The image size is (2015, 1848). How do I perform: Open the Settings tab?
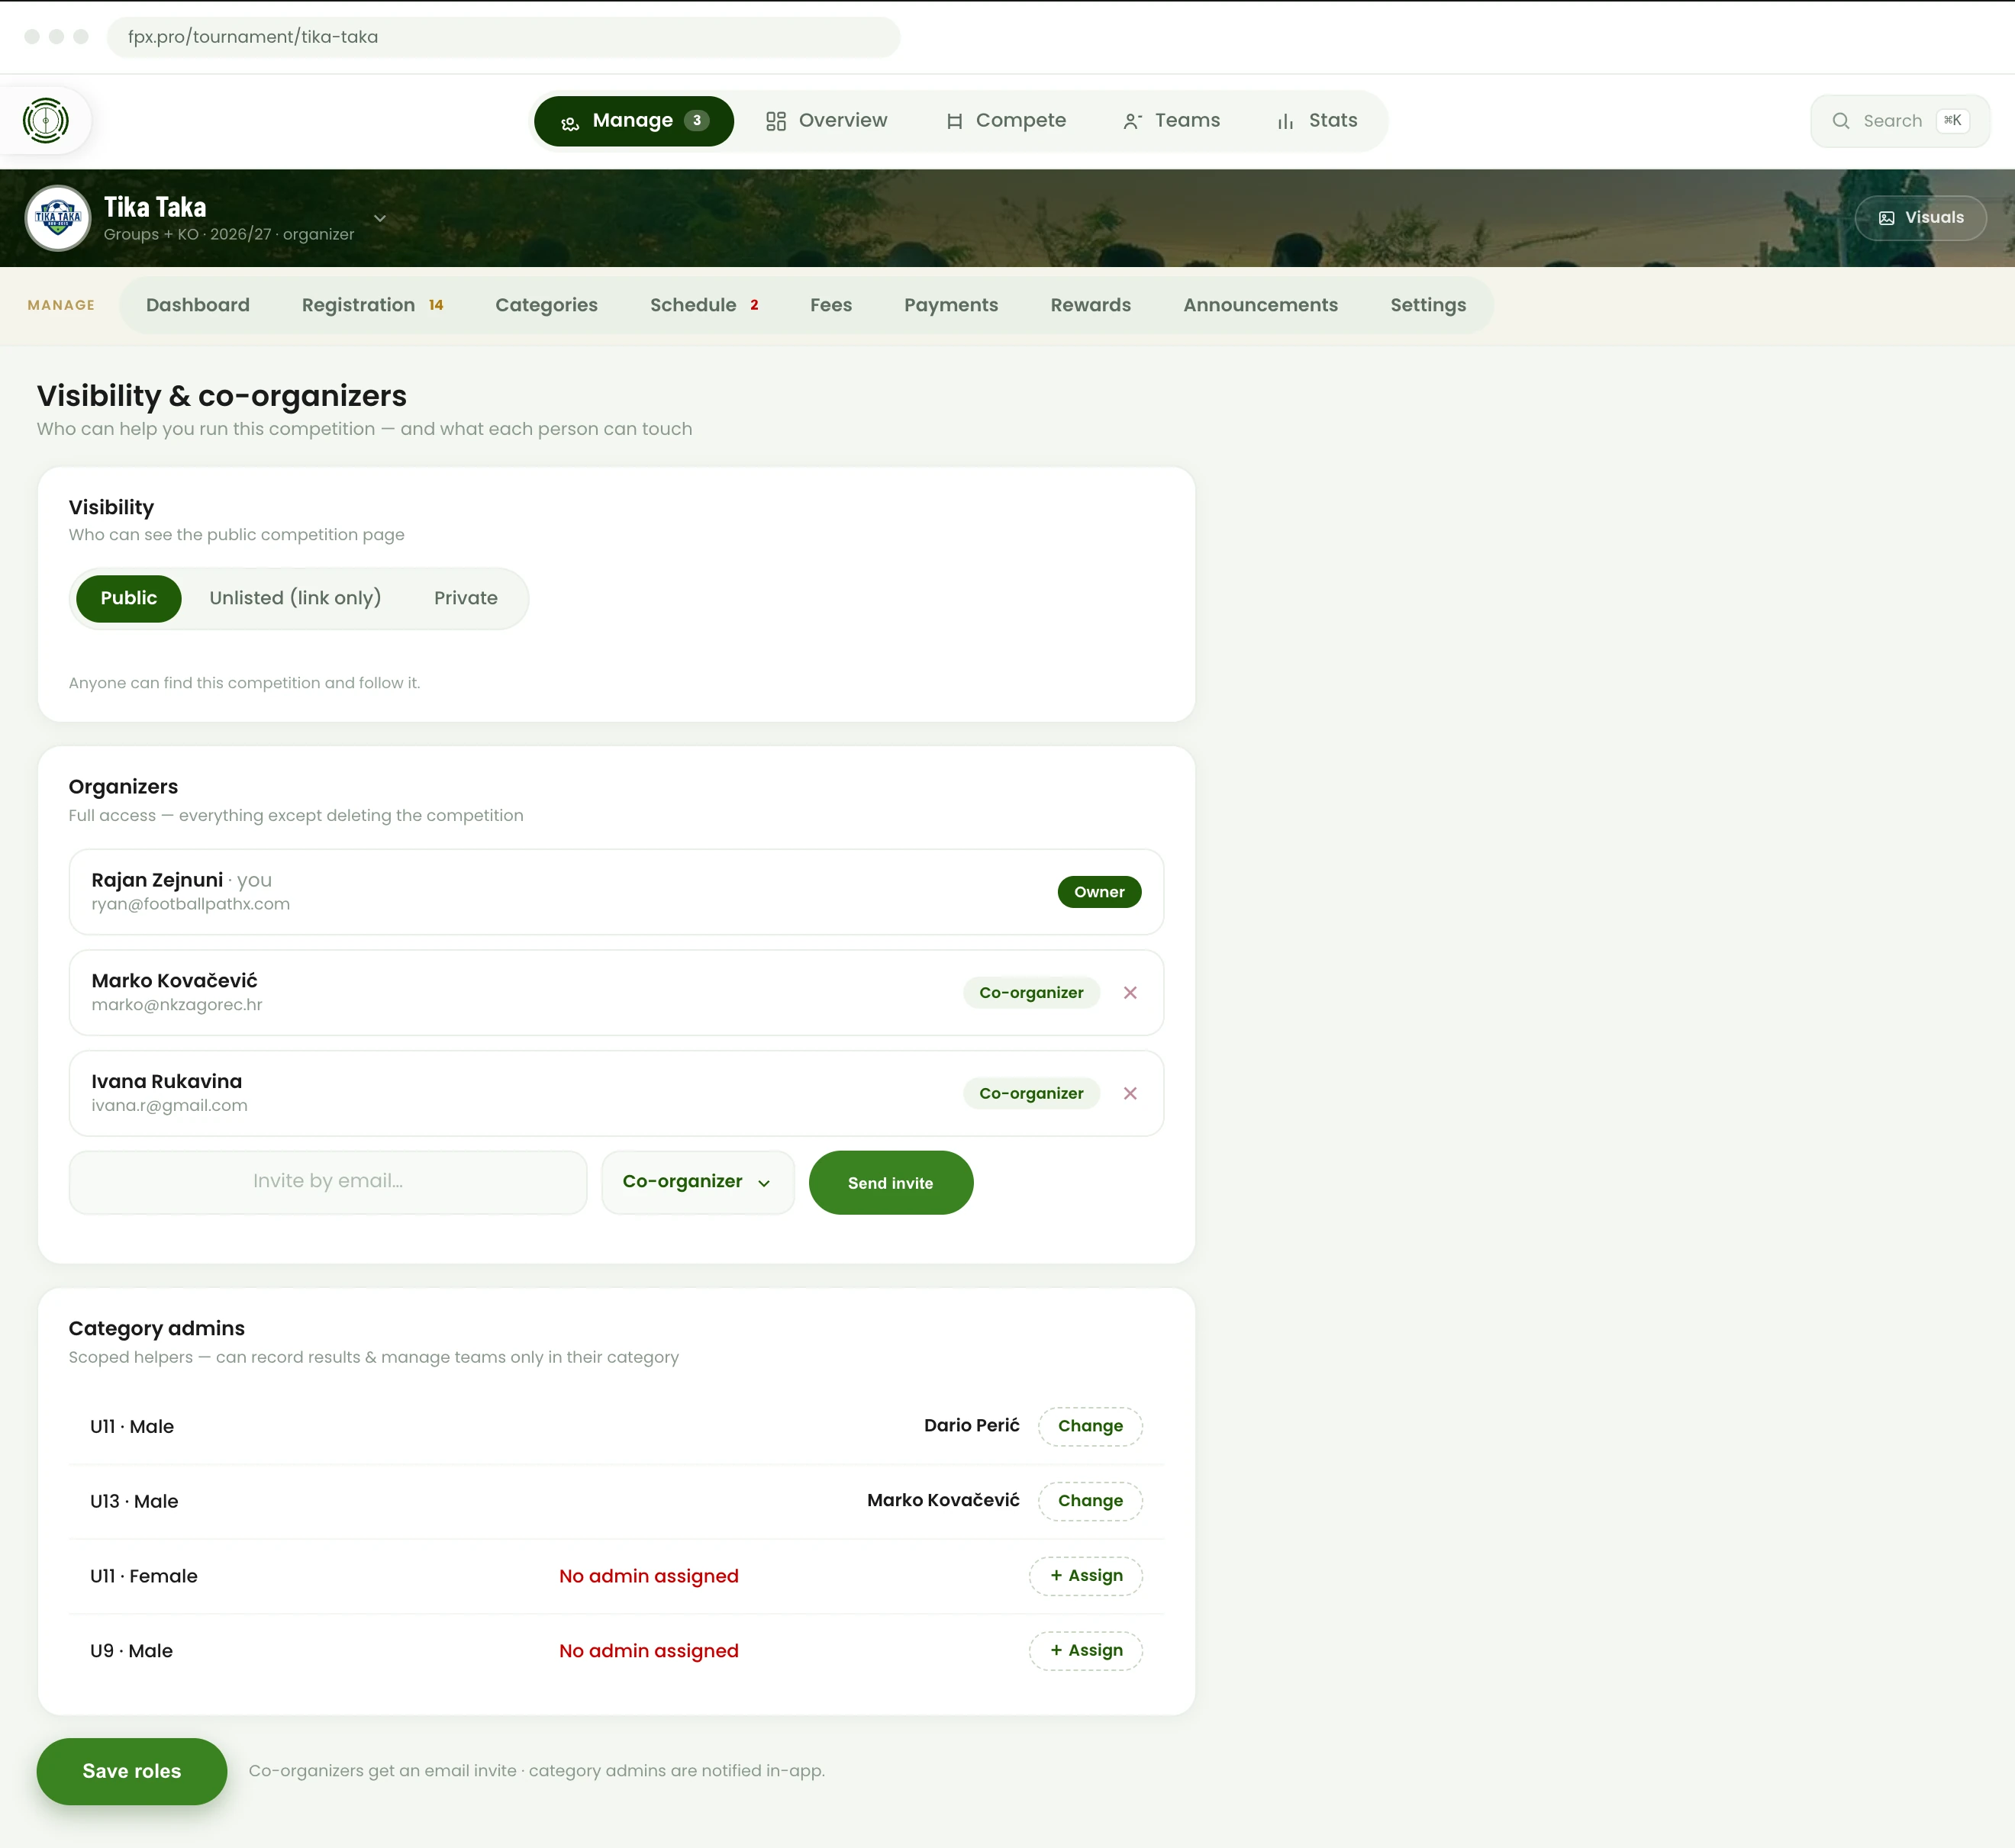pos(1429,306)
